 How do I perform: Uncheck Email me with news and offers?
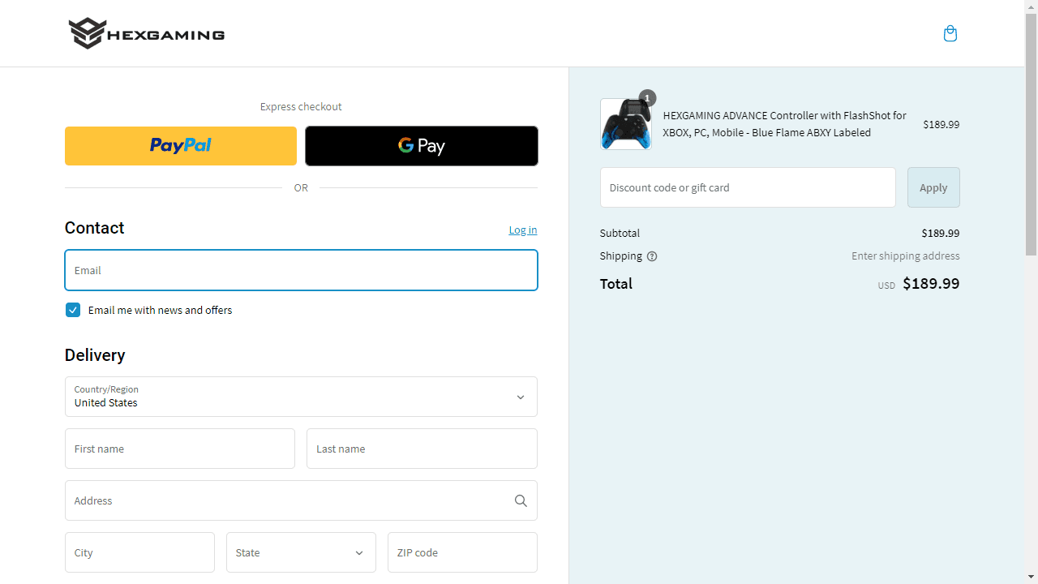(x=73, y=310)
